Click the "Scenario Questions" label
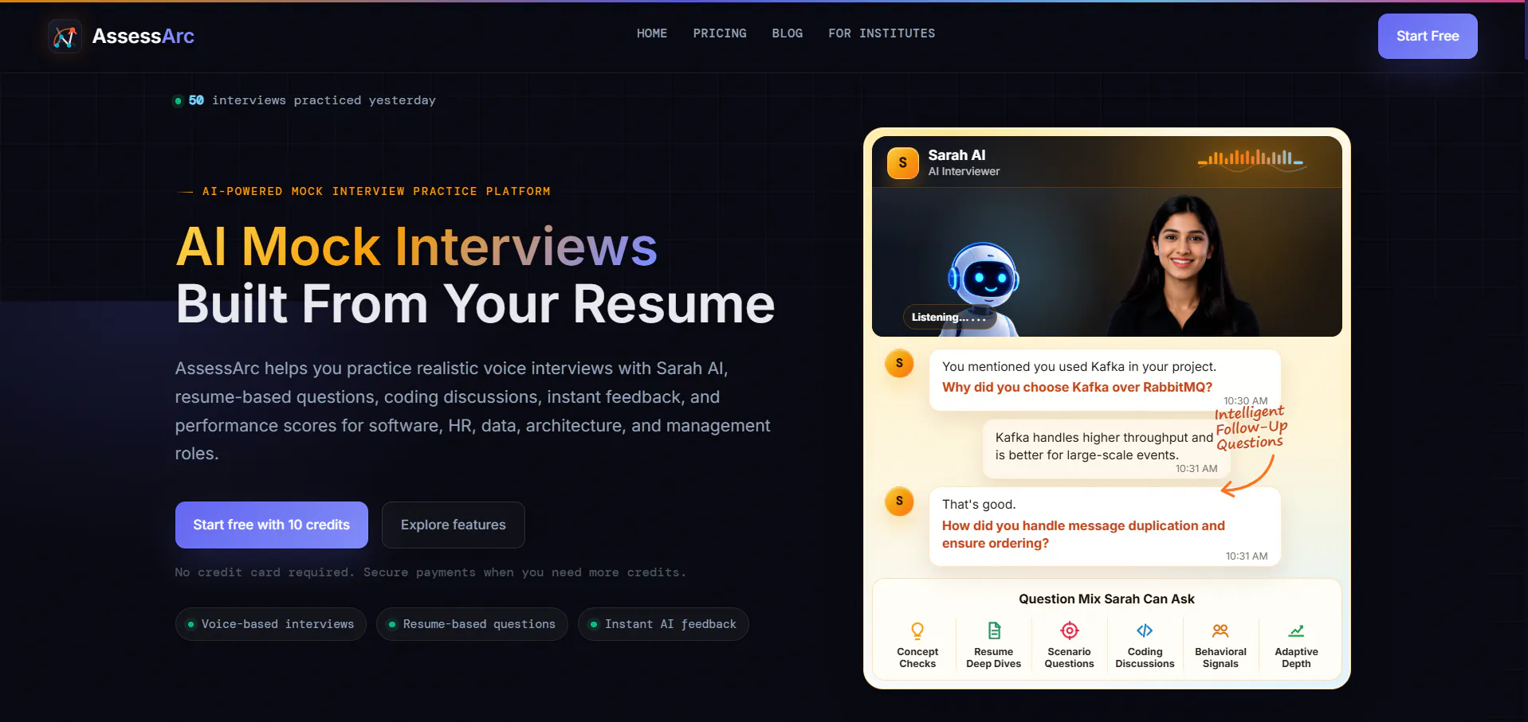Screen dimensions: 1528x722 [x=1070, y=658]
